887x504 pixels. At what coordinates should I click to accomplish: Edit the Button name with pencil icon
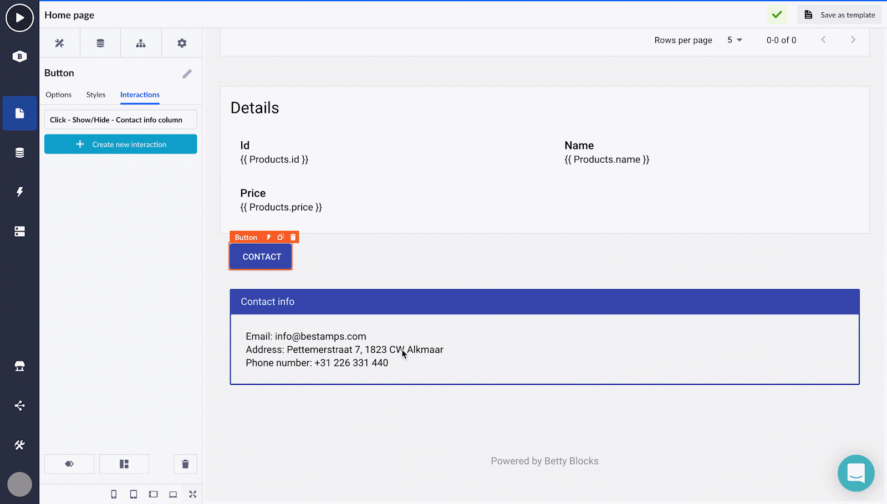187,74
